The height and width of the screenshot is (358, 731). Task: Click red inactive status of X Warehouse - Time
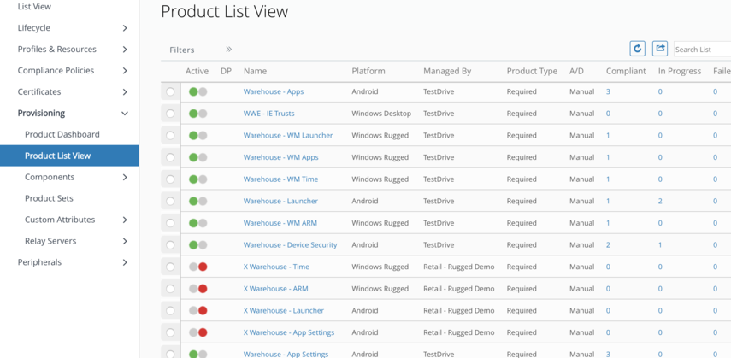pos(203,267)
